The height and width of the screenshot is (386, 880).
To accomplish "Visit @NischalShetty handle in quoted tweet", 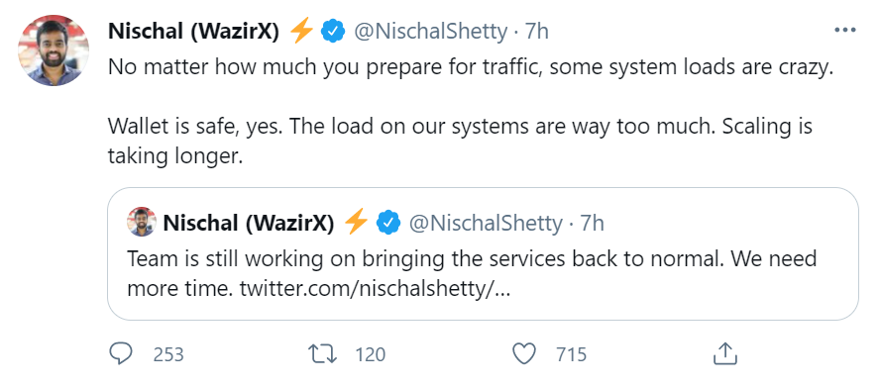I will (x=486, y=223).
